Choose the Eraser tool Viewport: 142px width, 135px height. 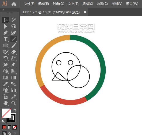click(x=14, y=52)
